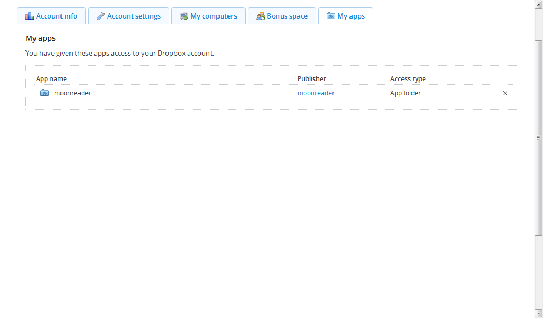Viewport: 543px width, 318px height.
Task: Remove moonreader app access with the X
Action: (x=505, y=93)
